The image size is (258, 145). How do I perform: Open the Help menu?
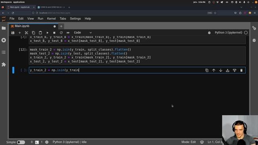pos(88,19)
